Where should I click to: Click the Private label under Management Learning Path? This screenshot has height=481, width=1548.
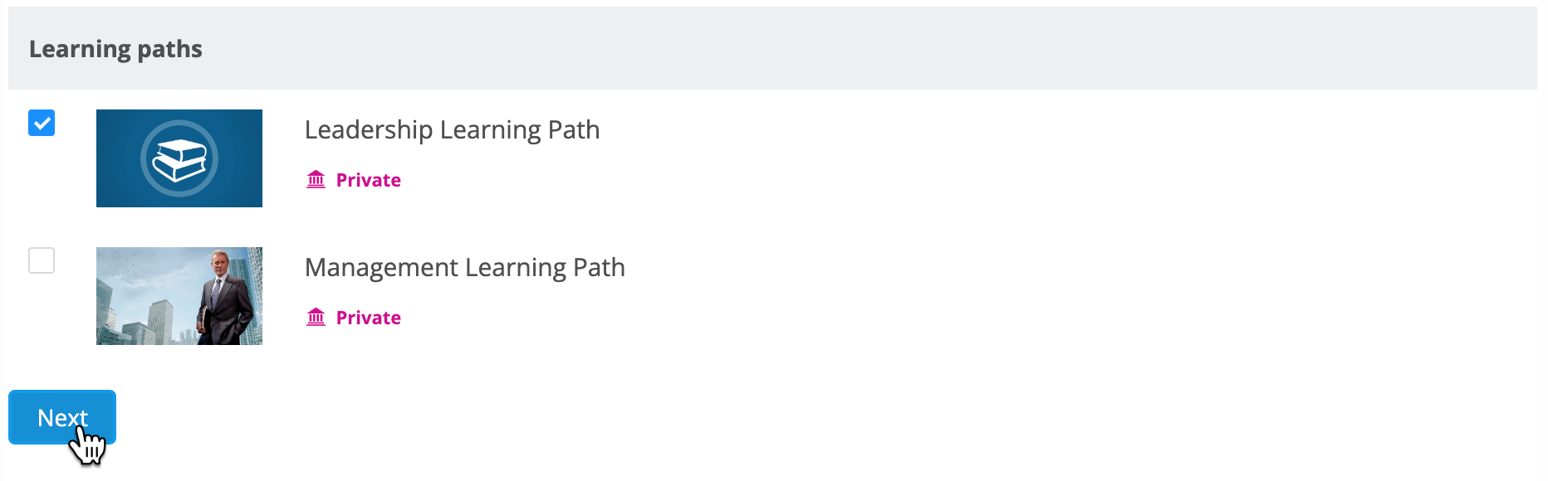pos(367,317)
